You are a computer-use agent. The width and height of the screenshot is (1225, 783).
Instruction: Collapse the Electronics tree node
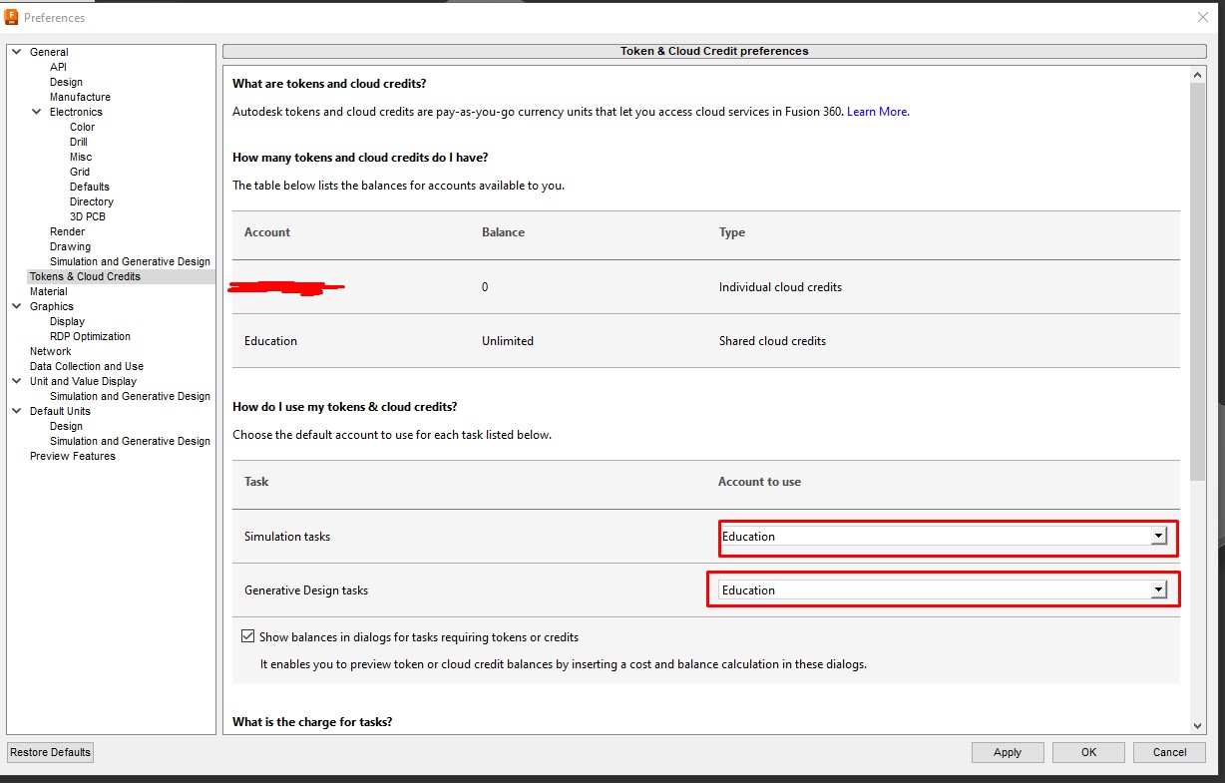pyautogui.click(x=37, y=112)
